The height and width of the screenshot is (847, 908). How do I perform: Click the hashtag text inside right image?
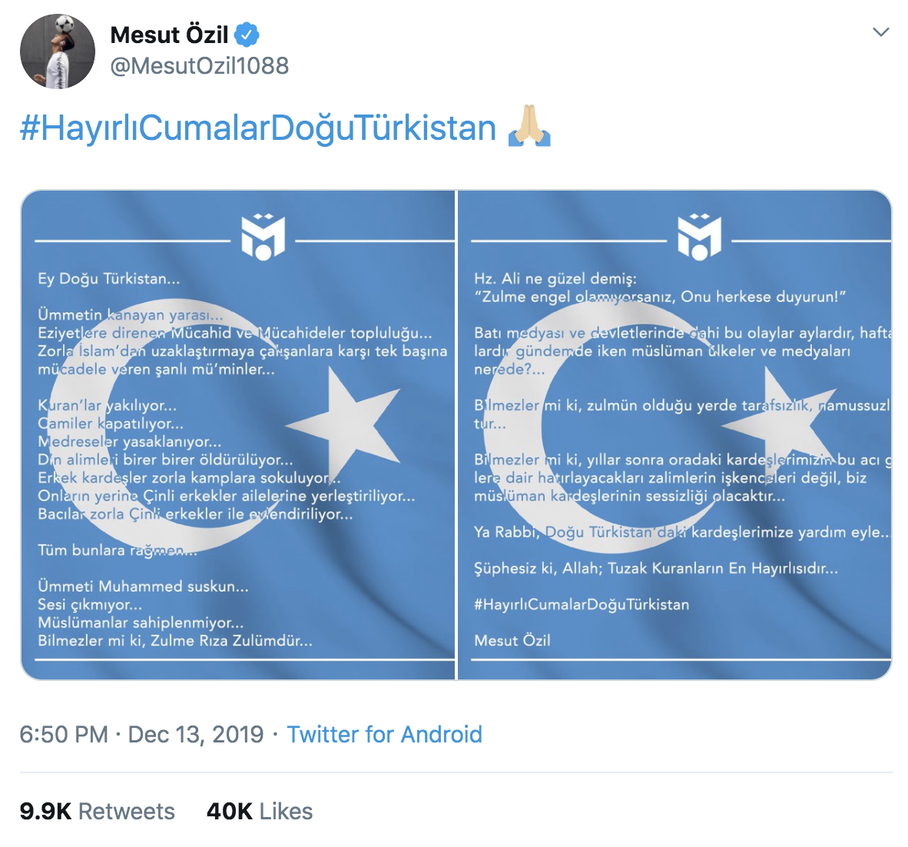pyautogui.click(x=582, y=604)
